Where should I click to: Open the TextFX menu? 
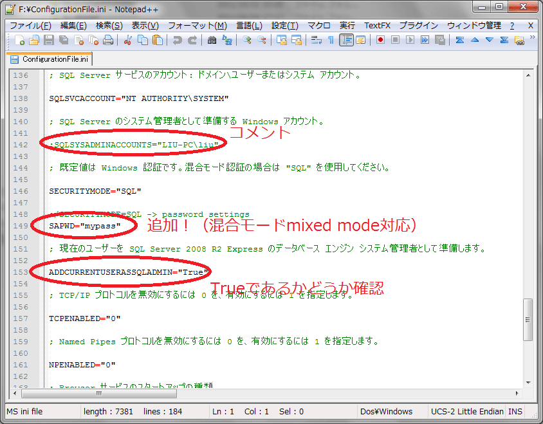pyautogui.click(x=376, y=25)
